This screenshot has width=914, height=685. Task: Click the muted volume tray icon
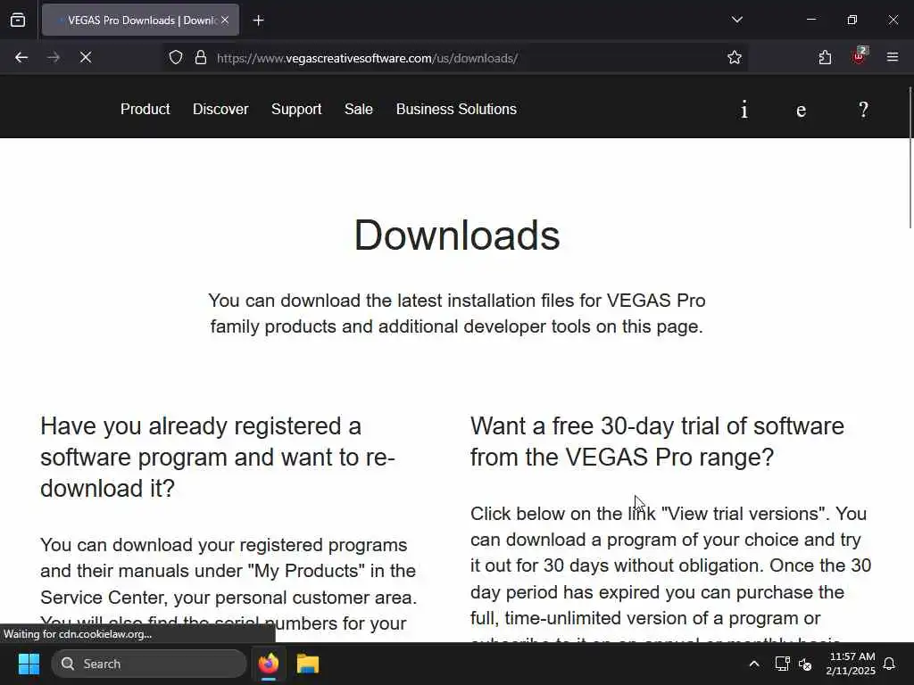point(805,664)
